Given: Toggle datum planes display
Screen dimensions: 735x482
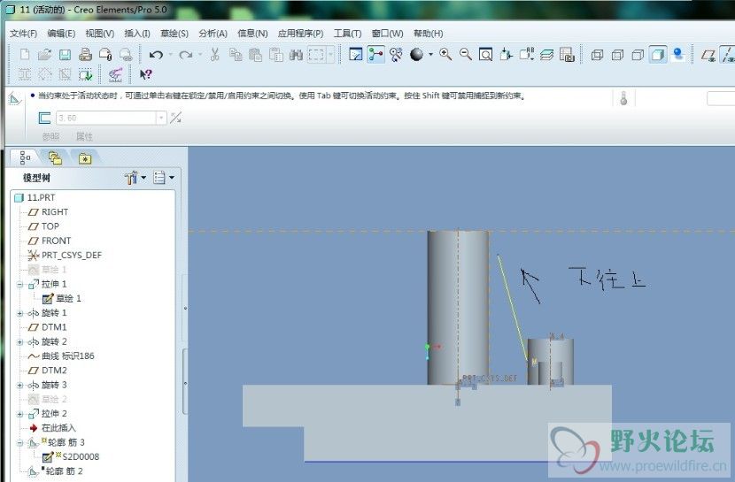Looking at the screenshot, I should pyautogui.click(x=708, y=55).
